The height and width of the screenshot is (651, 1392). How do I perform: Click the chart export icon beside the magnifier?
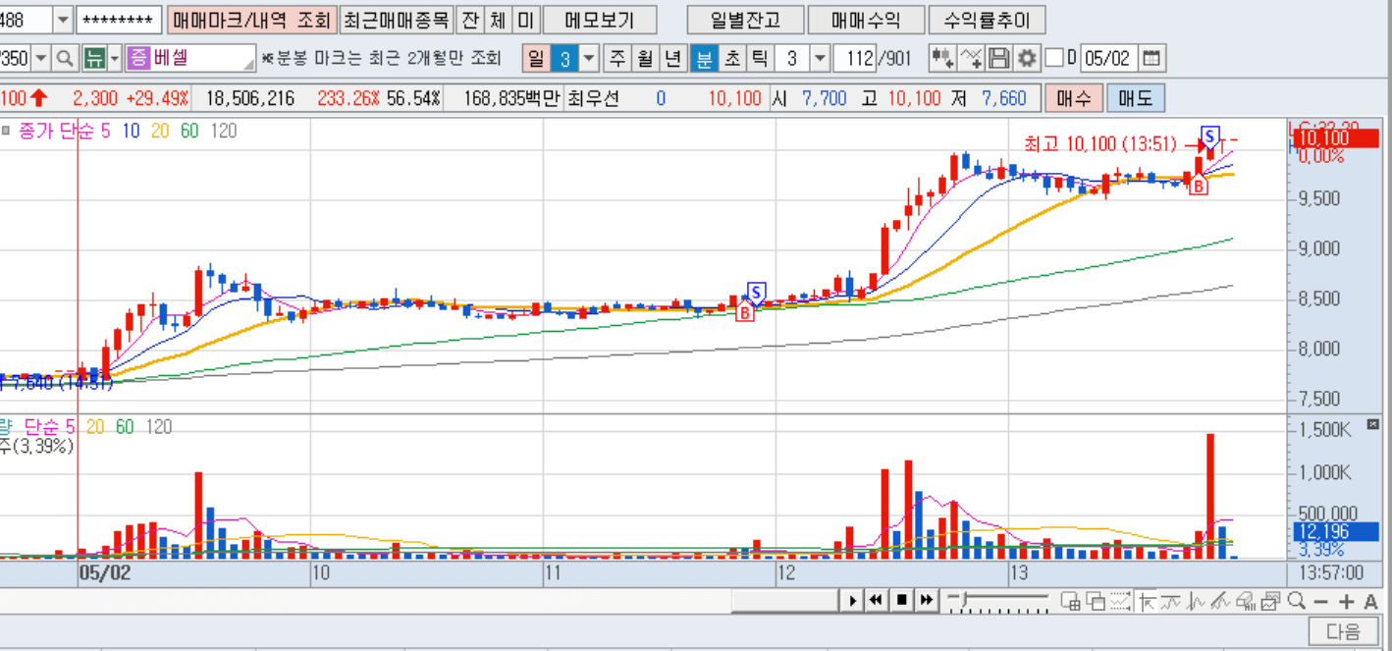1270,601
